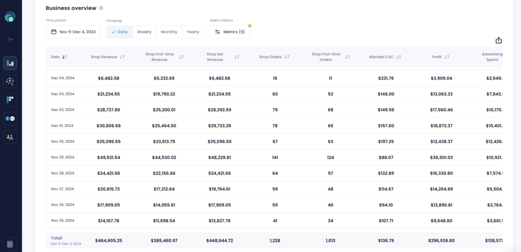Click the $448,644.72 total net revenue

pos(219,240)
